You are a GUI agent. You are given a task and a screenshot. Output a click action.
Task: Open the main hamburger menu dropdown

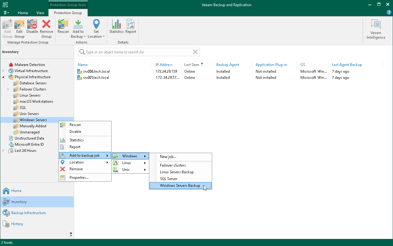[x=6, y=13]
